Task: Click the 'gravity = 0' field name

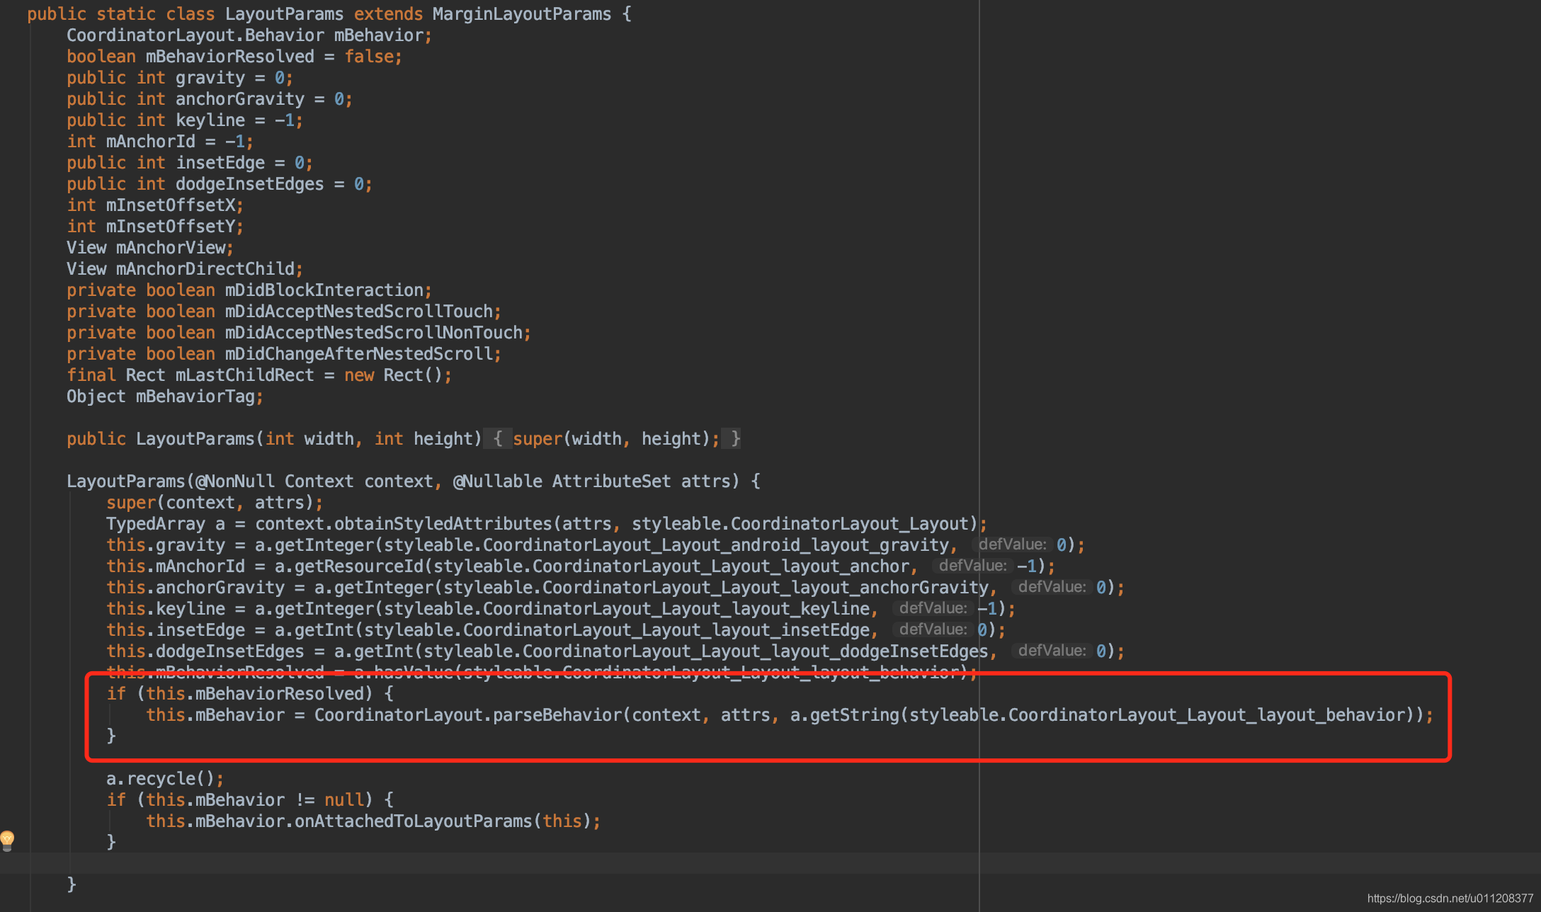Action: (210, 78)
